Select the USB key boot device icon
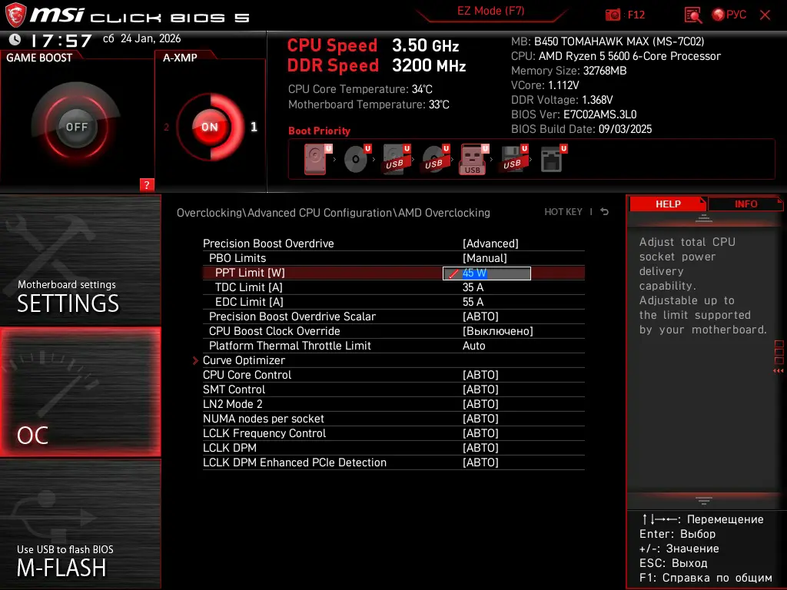Screen dimensions: 787x590 (x=473, y=159)
